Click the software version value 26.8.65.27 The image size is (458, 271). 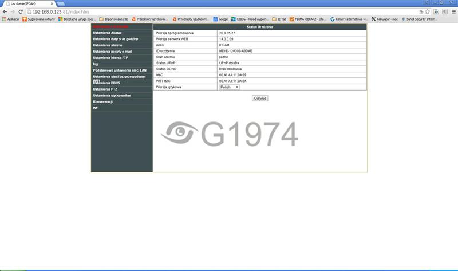[227, 33]
